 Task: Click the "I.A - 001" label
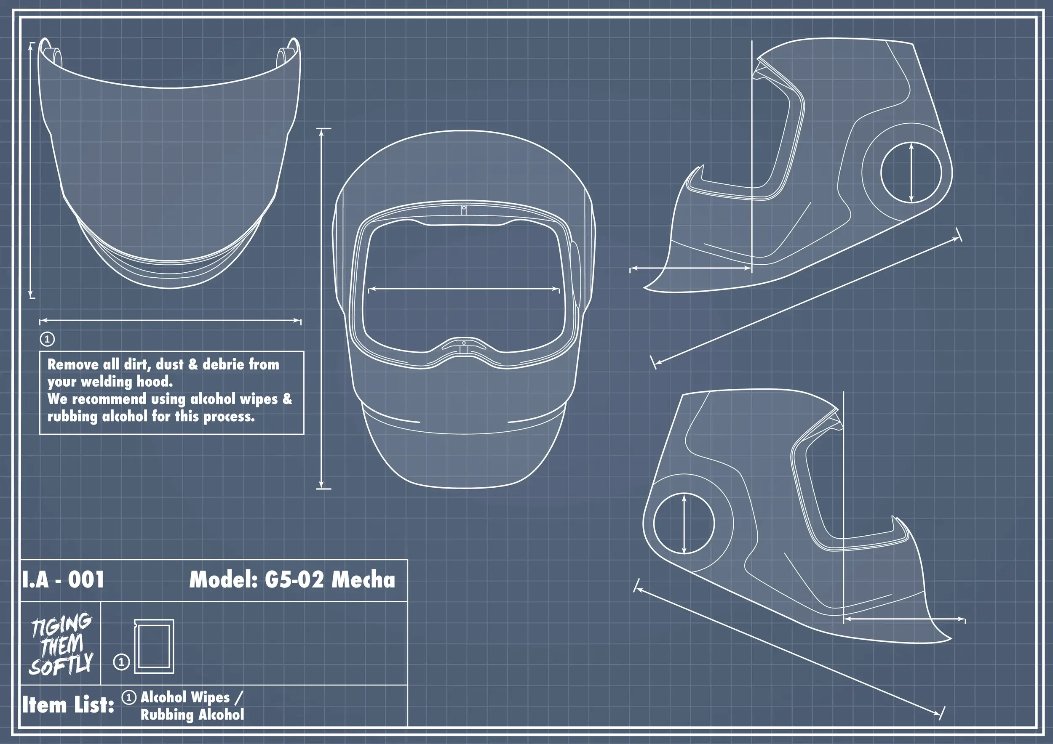pos(63,579)
